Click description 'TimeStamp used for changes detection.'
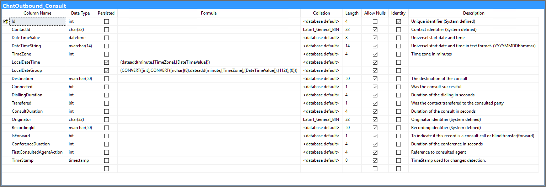 pyautogui.click(x=449, y=160)
